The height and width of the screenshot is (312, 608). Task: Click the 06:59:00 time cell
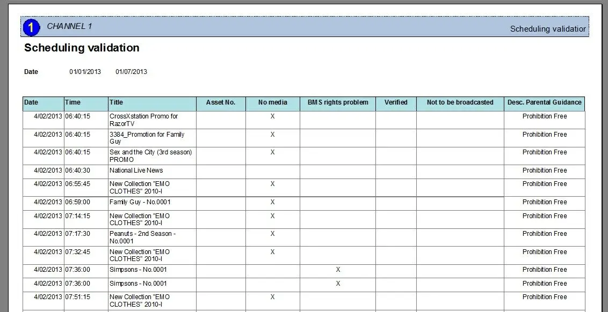[78, 202]
